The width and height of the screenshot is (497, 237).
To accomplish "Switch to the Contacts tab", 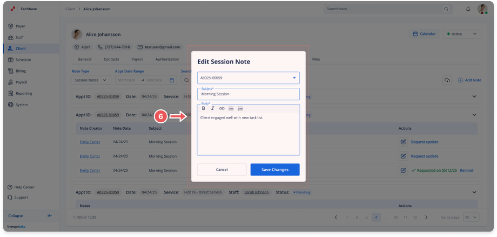I will 111,59.
